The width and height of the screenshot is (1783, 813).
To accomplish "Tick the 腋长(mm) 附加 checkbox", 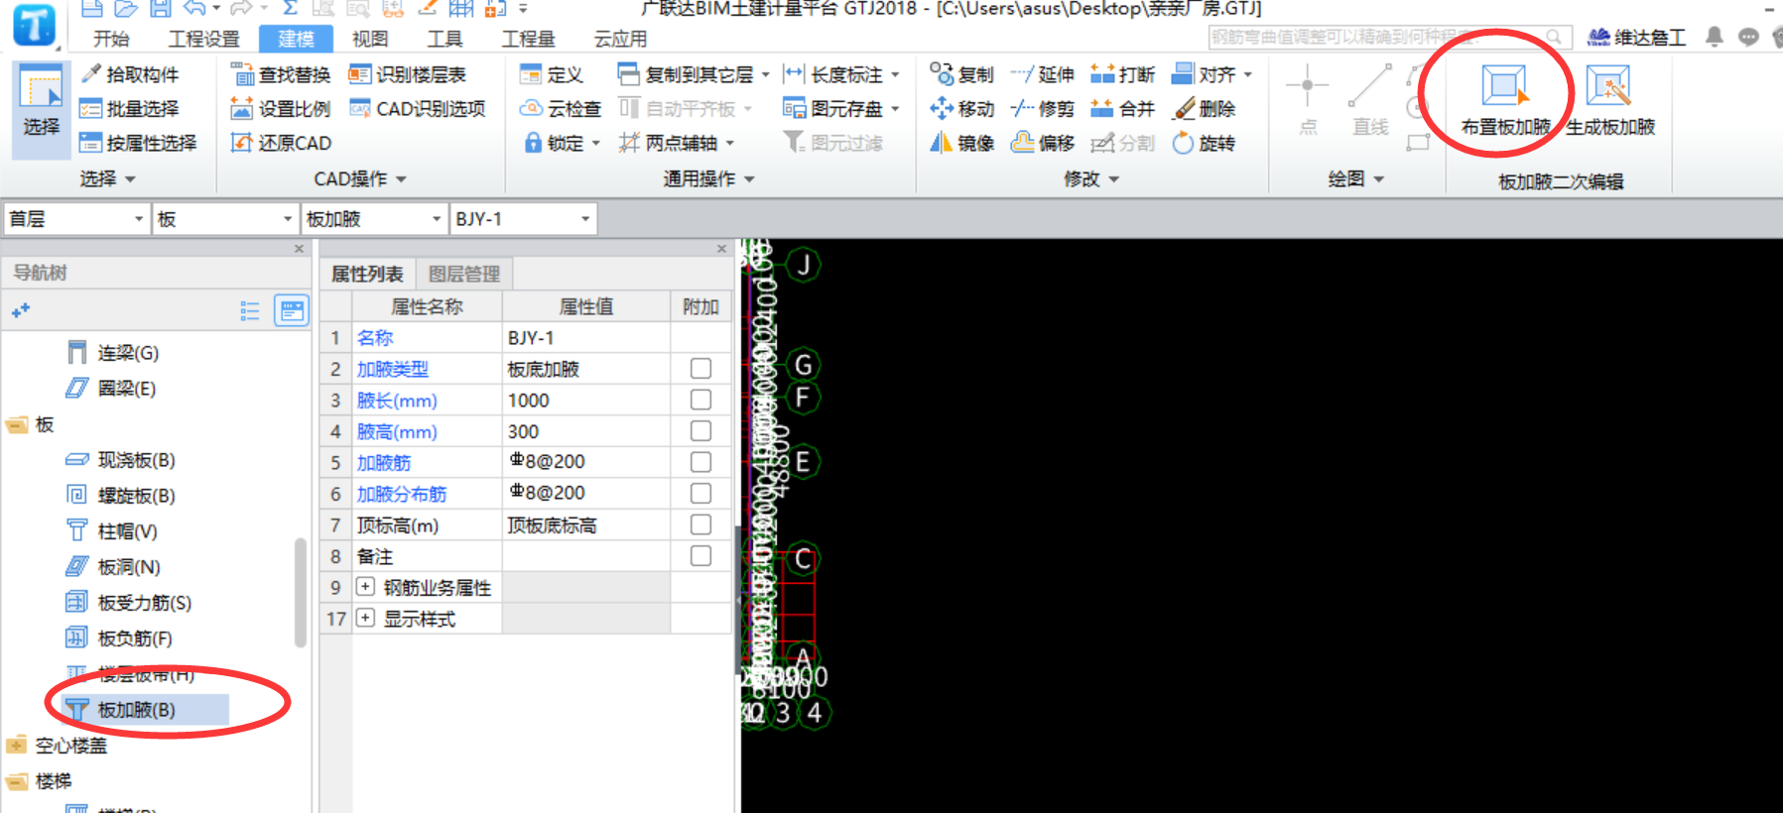I will 700,400.
